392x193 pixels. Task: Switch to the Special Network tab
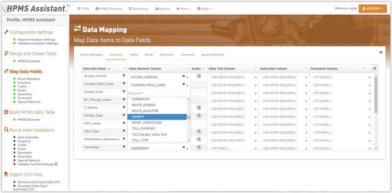[x=213, y=55]
